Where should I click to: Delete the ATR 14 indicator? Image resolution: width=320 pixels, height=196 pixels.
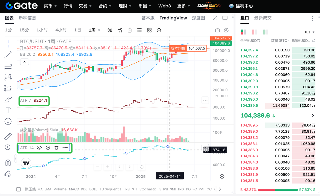pos(56,148)
